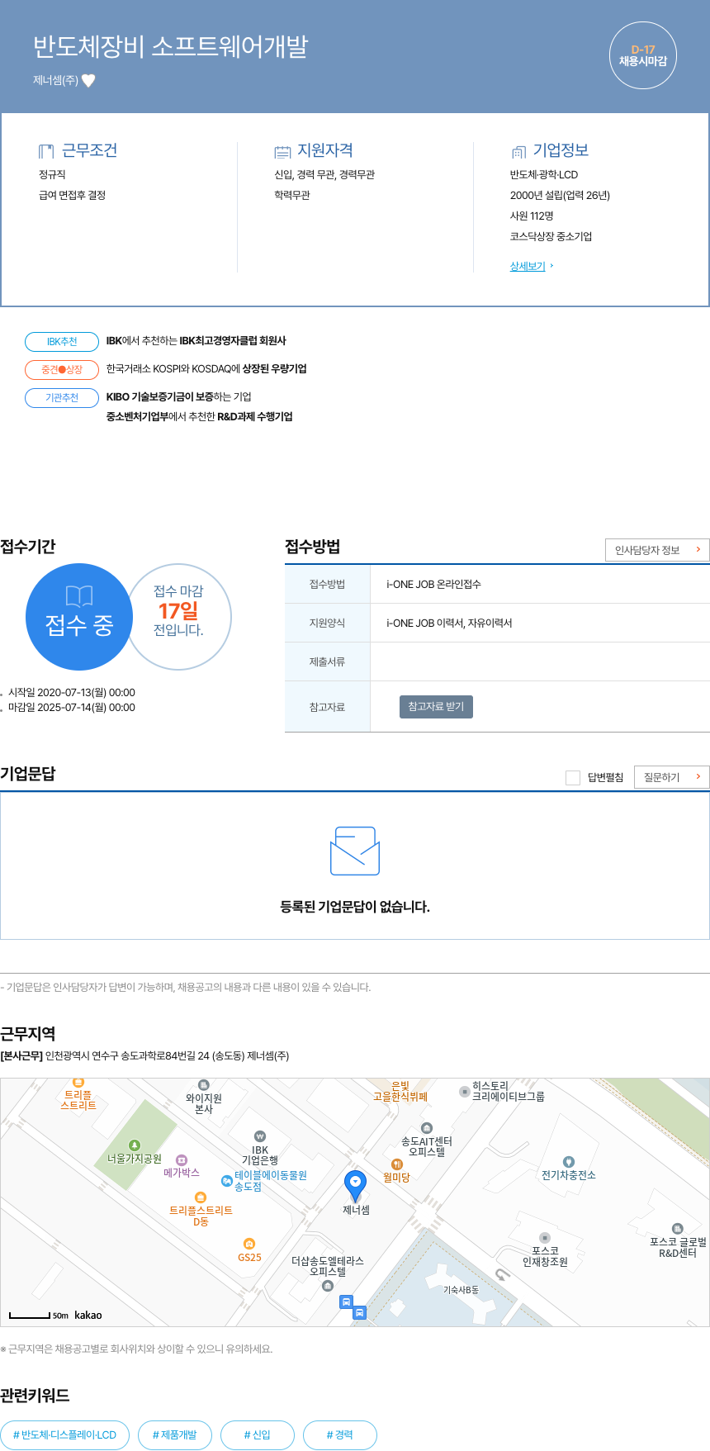This screenshot has width=710, height=1451.
Task: Click the 근무조건 book icon
Action: 46,151
